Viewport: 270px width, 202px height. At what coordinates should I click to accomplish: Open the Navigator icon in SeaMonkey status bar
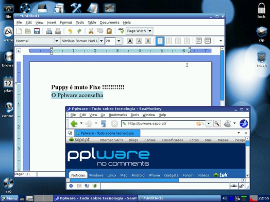click(x=71, y=186)
